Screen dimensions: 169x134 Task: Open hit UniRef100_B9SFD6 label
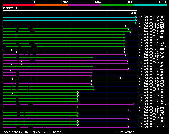(152, 28)
